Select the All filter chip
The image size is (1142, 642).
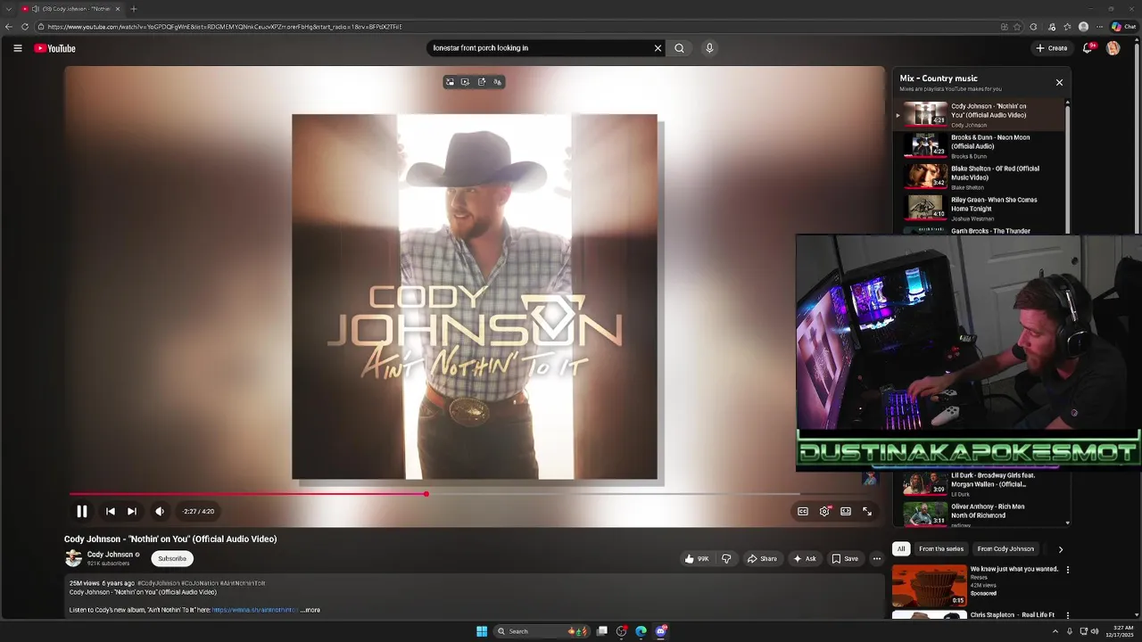[x=901, y=549]
